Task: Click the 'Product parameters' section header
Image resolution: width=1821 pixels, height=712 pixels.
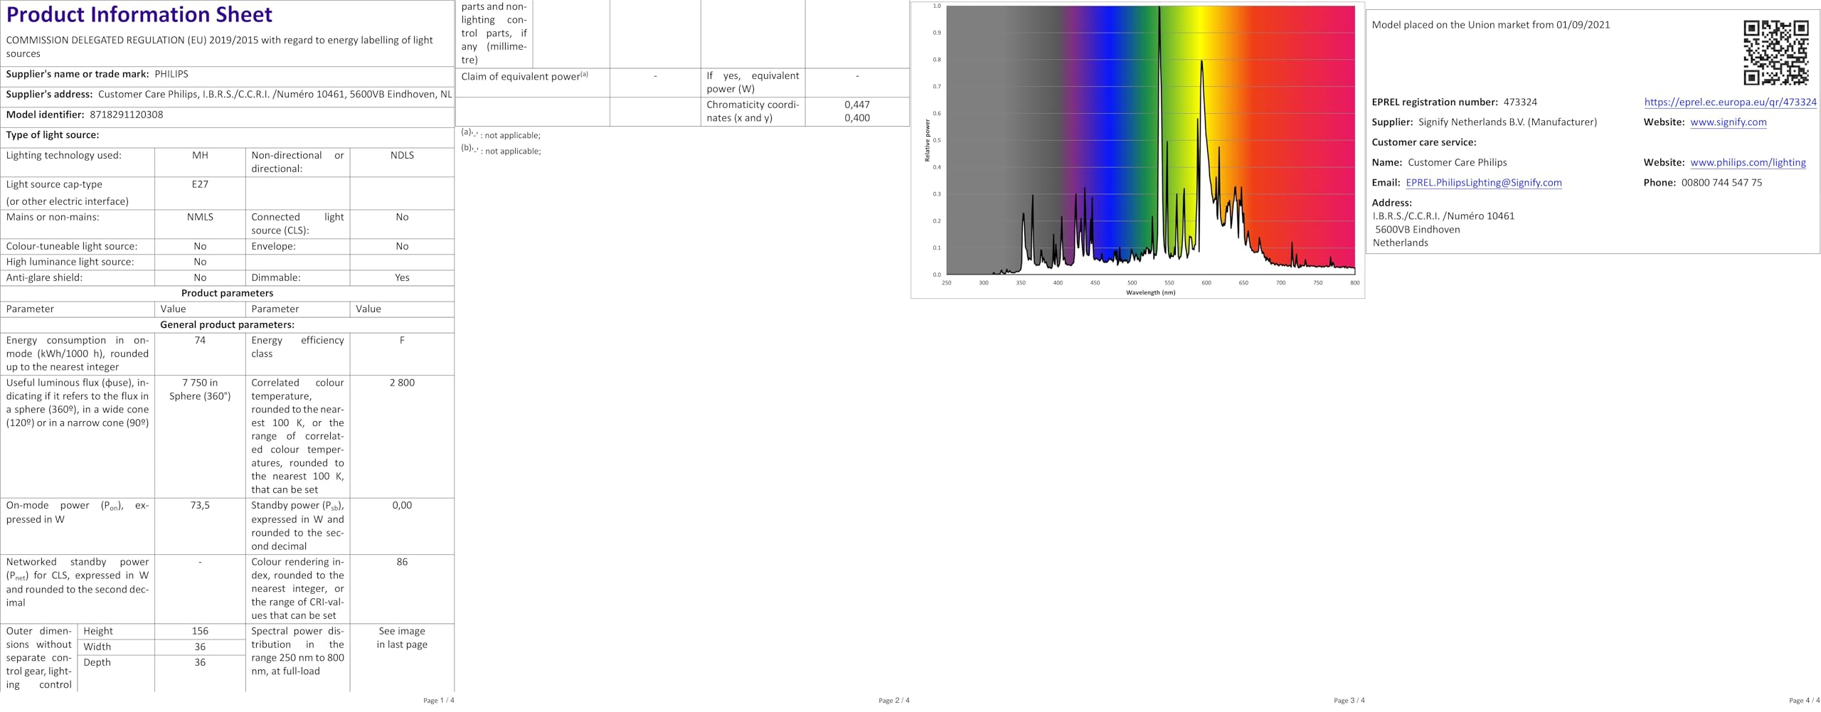Action: pos(227,293)
